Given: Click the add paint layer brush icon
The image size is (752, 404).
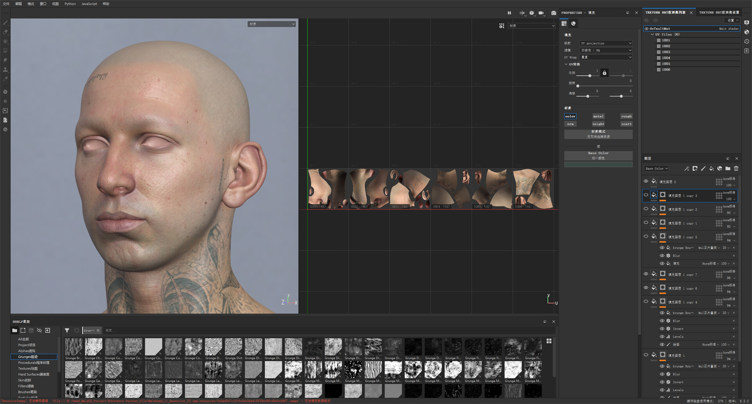Looking at the screenshot, I should 703,169.
